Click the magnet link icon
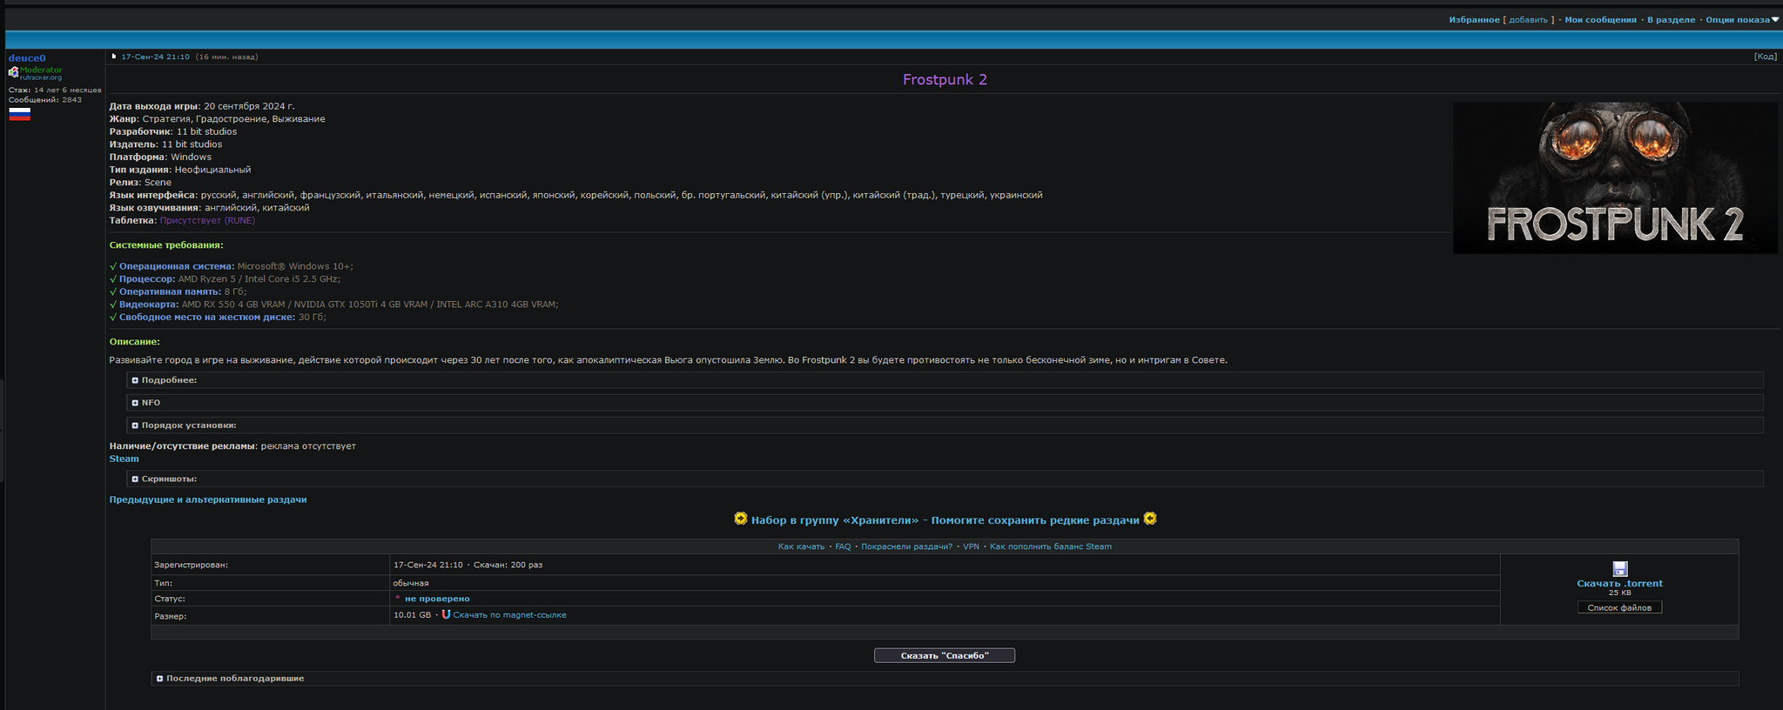Viewport: 1783px width, 710px height. coord(446,614)
